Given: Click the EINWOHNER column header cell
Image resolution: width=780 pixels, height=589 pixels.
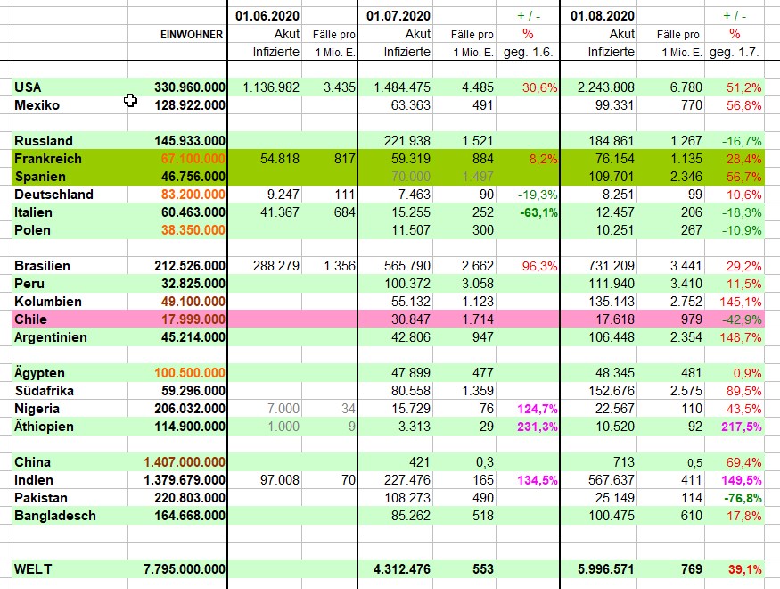Looking at the screenshot, I should pyautogui.click(x=187, y=34).
